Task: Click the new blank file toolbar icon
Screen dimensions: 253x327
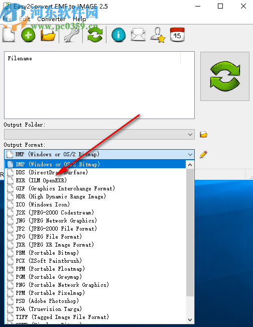Action: 9,35
